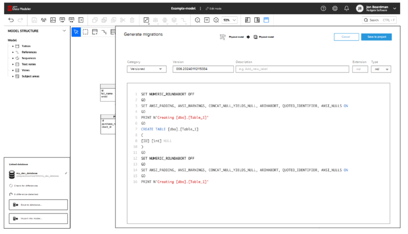The image size is (408, 234).
Task: Click the undo arrow icon
Action: click(x=11, y=20)
